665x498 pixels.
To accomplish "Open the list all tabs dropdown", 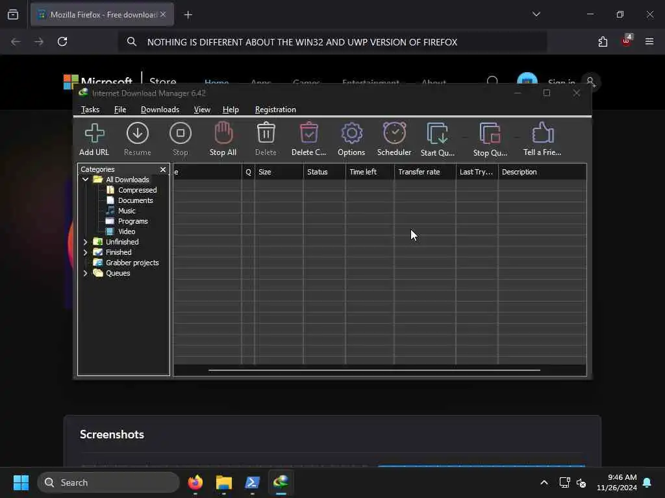I will point(536,14).
